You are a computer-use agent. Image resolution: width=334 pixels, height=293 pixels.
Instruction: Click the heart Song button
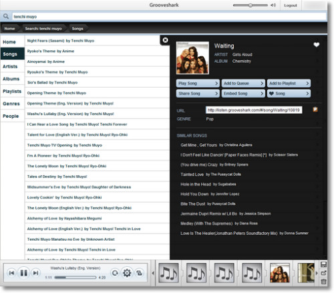289,94
